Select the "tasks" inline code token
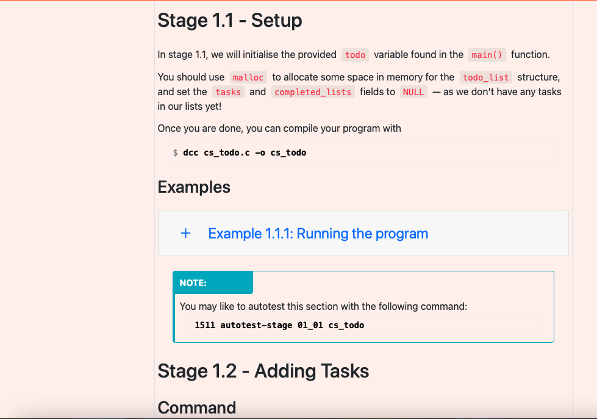 coord(227,91)
